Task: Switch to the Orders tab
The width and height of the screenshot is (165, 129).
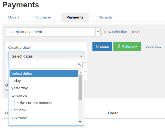Action: [x=14, y=17]
